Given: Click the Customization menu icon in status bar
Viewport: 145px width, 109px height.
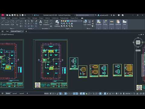Looking at the screenshot, I should (x=143, y=94).
